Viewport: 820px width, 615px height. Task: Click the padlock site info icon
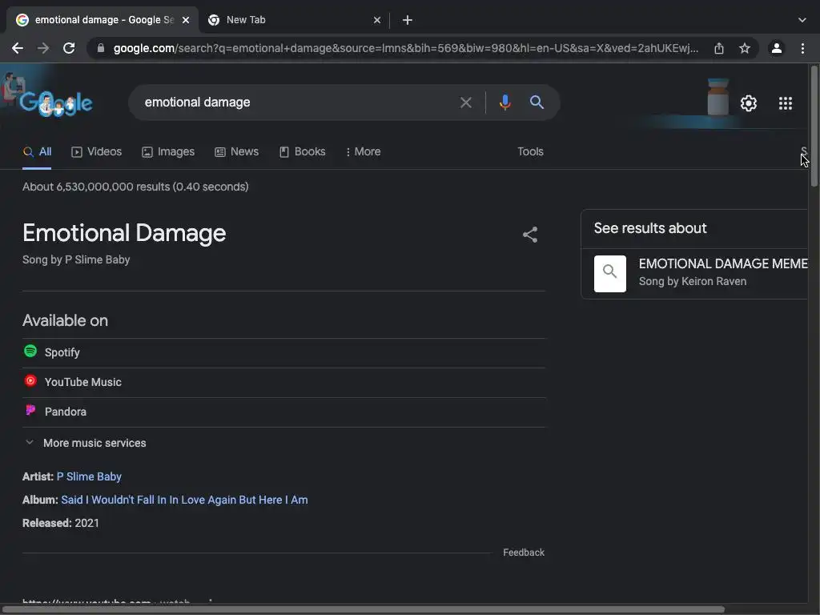point(101,48)
